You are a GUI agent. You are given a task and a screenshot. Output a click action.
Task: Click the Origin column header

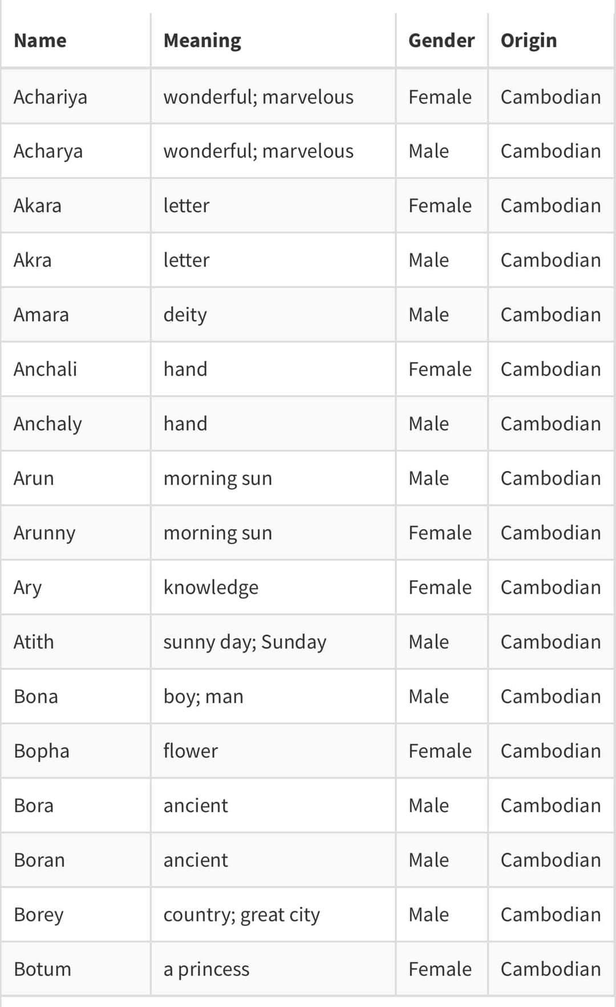pyautogui.click(x=529, y=40)
